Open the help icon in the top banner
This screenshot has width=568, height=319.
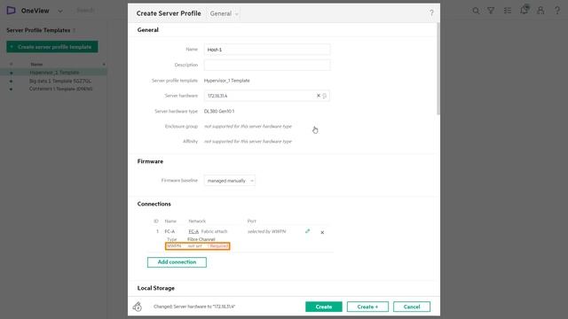point(557,11)
